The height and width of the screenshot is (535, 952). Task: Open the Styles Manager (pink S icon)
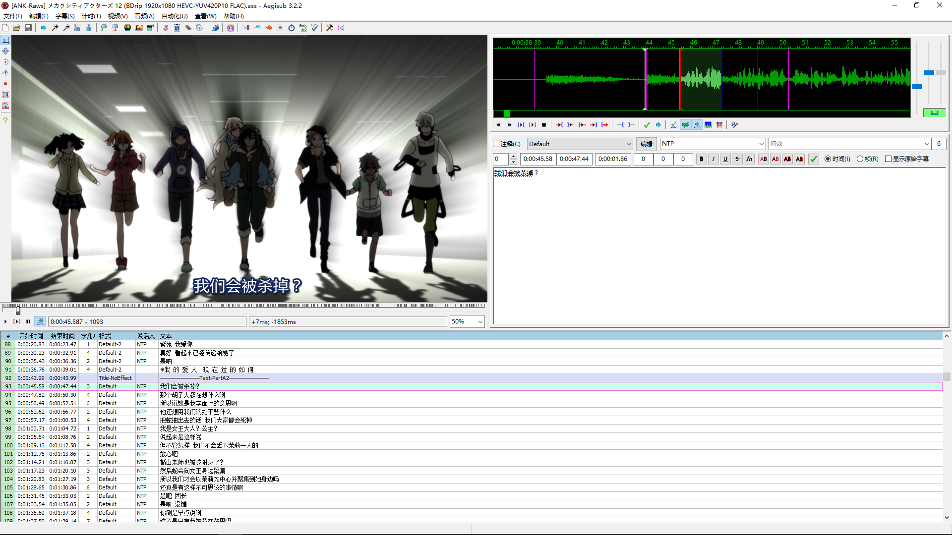[x=166, y=28]
